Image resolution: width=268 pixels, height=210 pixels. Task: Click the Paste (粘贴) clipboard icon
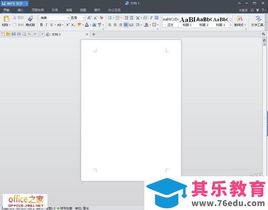pyautogui.click(x=6, y=18)
